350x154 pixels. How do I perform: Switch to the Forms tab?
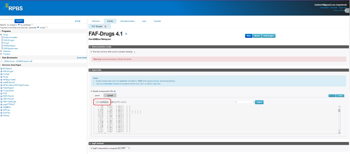[110, 21]
